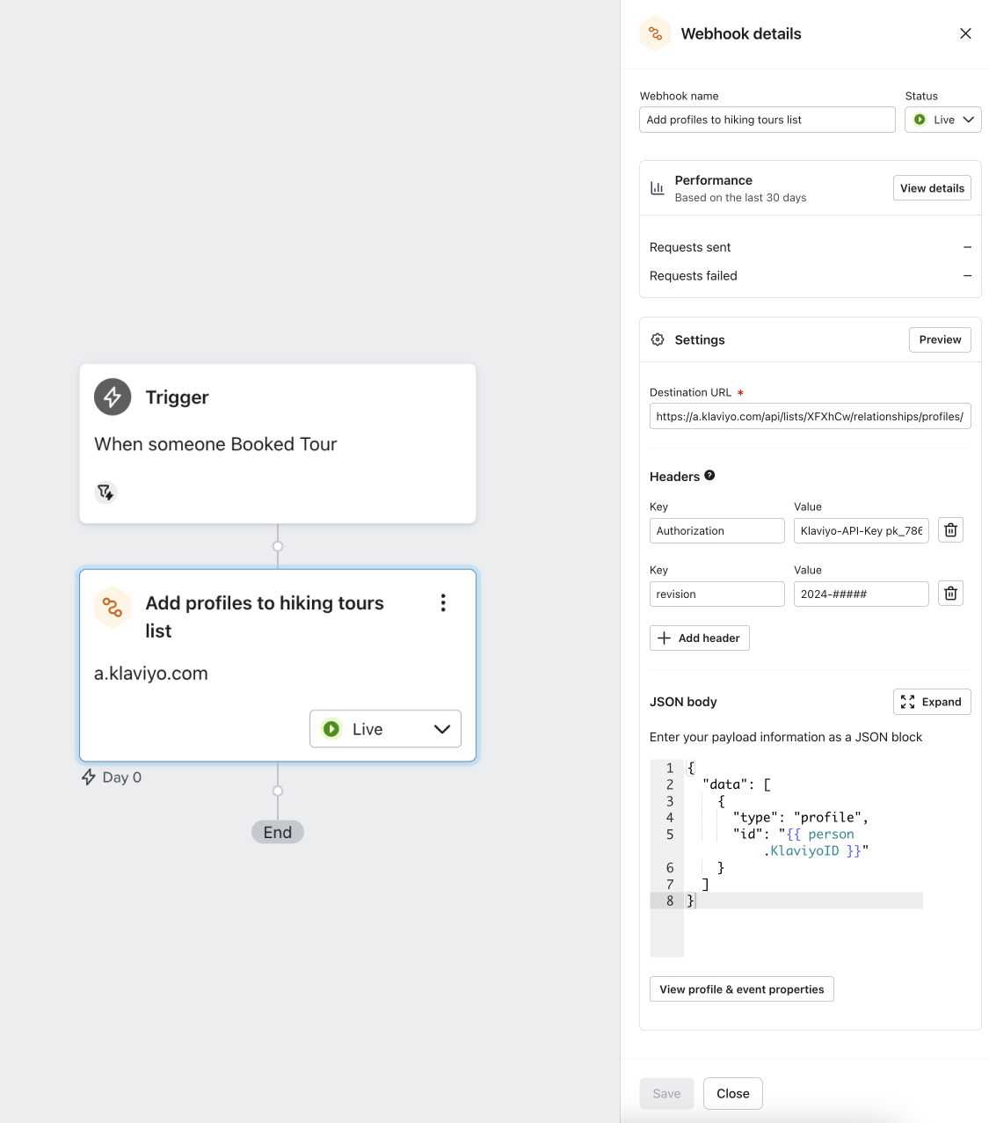Edit the Destination URL field
Image resolution: width=989 pixels, height=1123 pixels.
point(810,416)
